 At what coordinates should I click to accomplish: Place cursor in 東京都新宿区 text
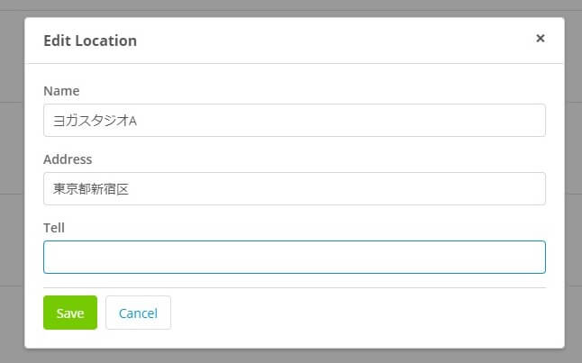(91, 189)
